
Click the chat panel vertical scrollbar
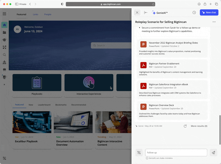pos(220,130)
